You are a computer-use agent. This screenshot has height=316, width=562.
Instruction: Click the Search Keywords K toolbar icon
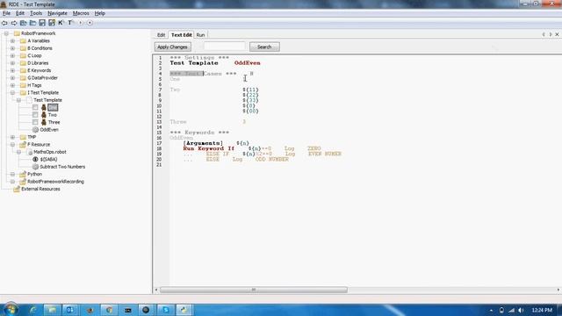[61, 23]
